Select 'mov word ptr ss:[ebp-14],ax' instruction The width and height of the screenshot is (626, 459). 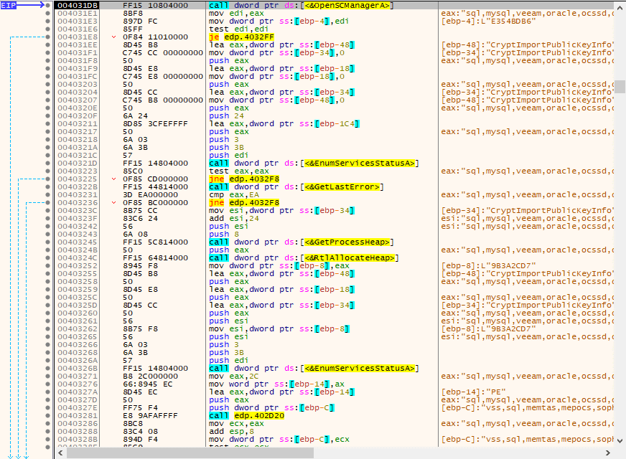point(276,384)
